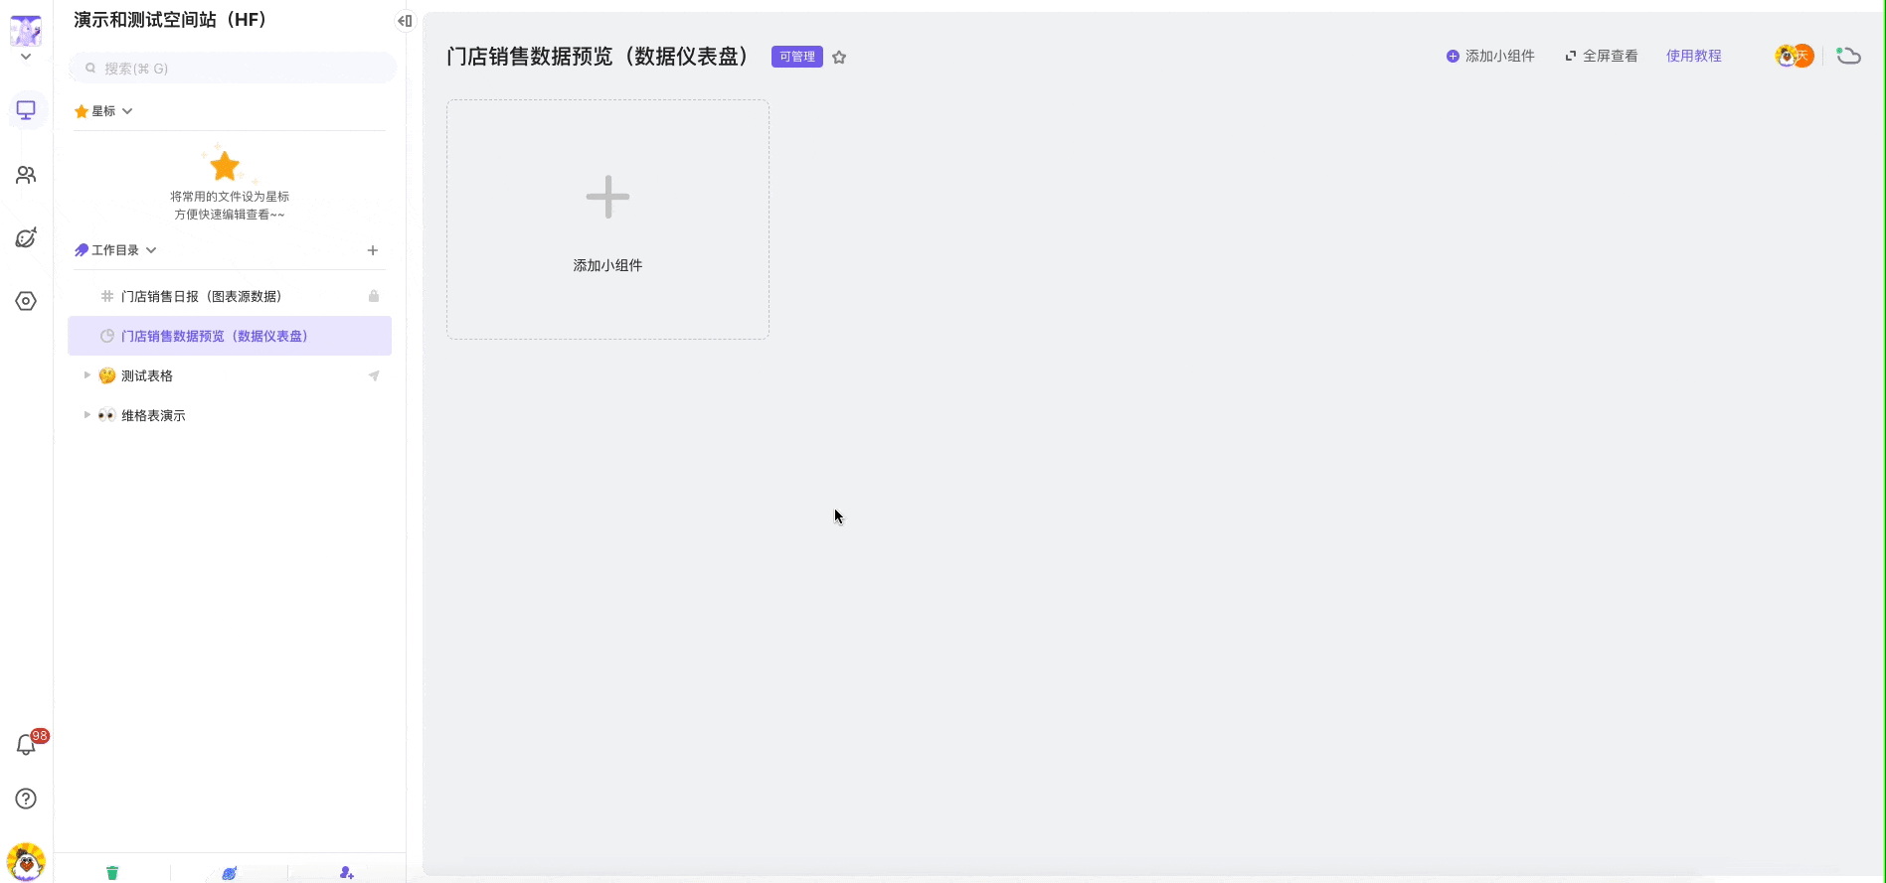Collapse the 星标 section dropdown
This screenshot has width=1886, height=883.
point(127,111)
